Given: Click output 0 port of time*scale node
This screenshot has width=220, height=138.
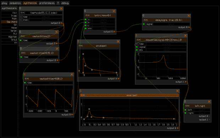Looking at the screenshot, I should [61, 23].
